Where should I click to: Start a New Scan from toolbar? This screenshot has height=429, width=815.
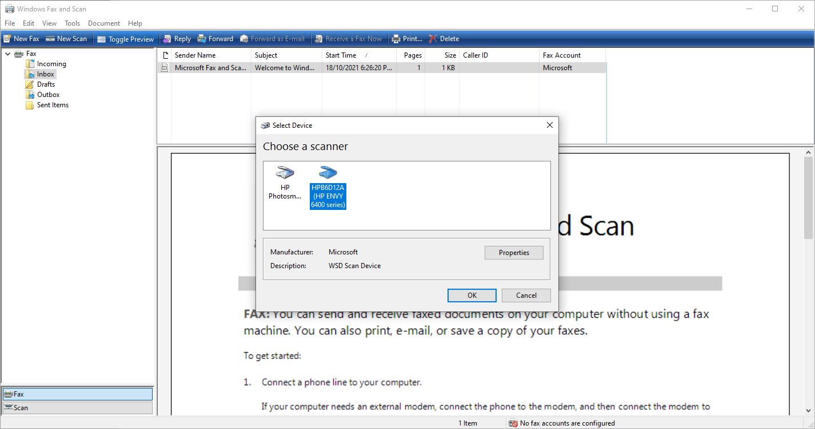point(66,39)
